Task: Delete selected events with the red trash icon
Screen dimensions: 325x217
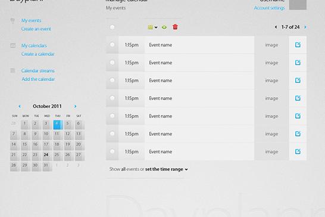Action: point(175,27)
